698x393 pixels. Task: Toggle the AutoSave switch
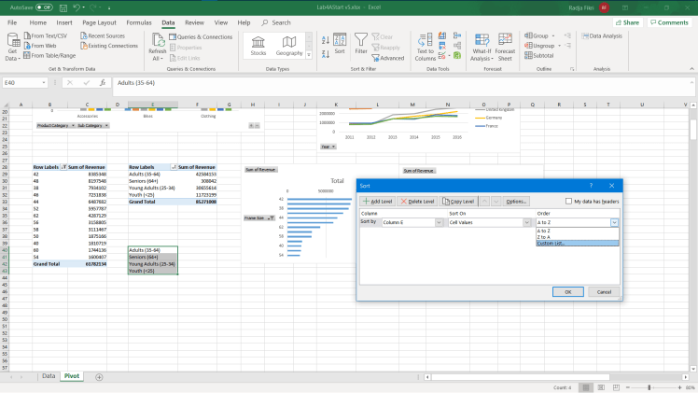click(x=43, y=7)
